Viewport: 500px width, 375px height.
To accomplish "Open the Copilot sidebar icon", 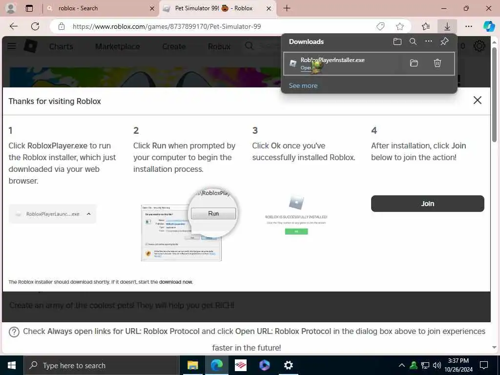I will coord(489,26).
